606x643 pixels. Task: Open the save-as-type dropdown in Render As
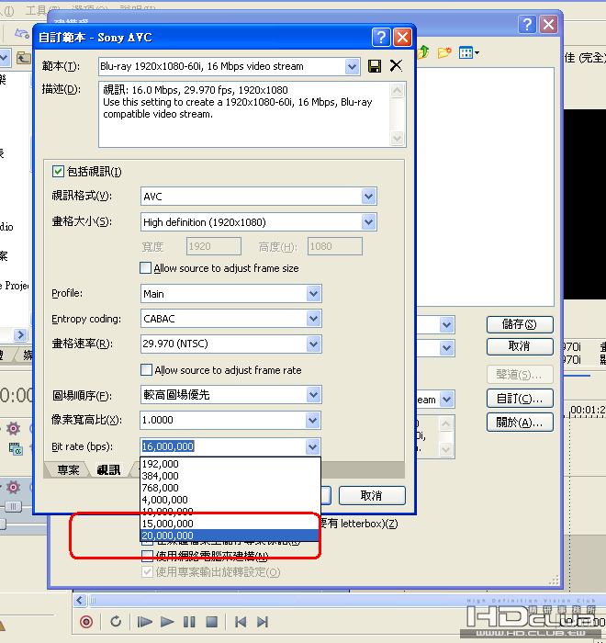tap(446, 348)
